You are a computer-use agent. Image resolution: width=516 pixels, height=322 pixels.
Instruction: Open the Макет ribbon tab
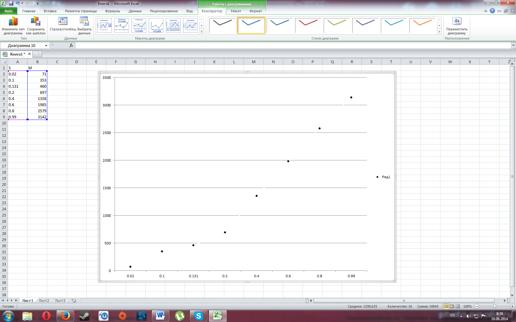tap(236, 11)
